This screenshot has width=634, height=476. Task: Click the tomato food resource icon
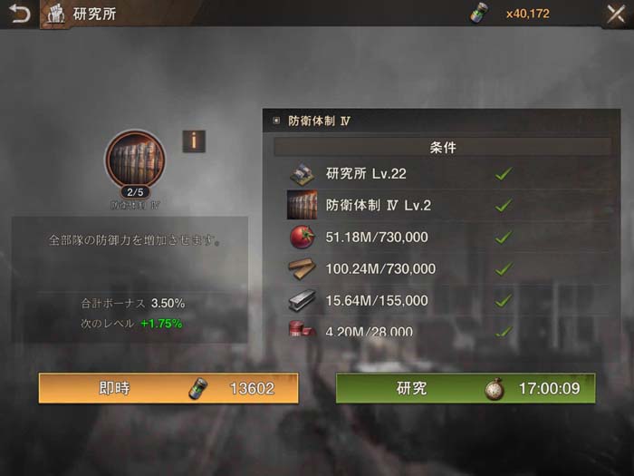point(302,237)
